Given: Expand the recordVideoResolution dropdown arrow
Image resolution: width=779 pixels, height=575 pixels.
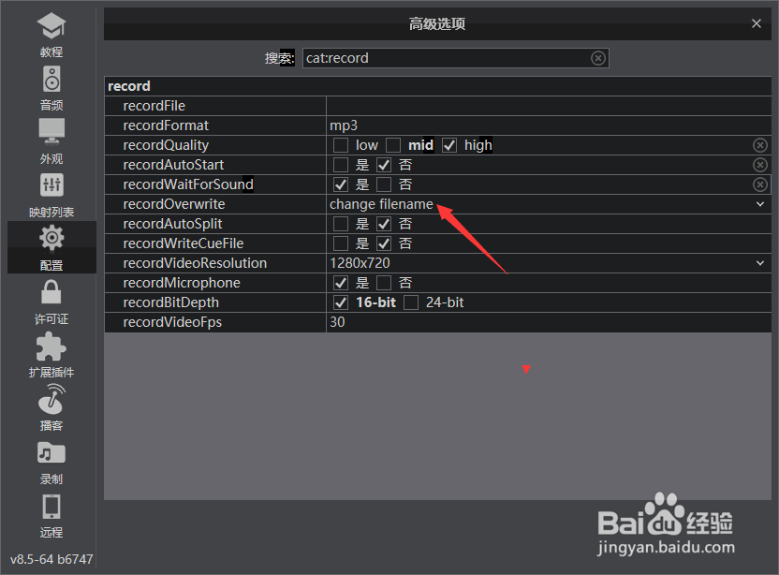Looking at the screenshot, I should (x=760, y=263).
